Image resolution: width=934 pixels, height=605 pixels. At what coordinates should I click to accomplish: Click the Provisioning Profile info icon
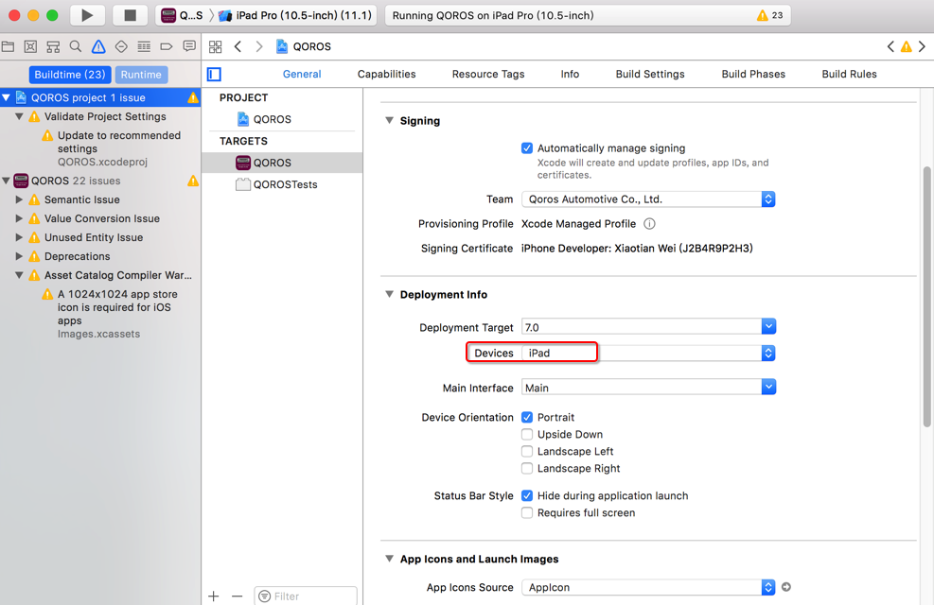tap(649, 224)
